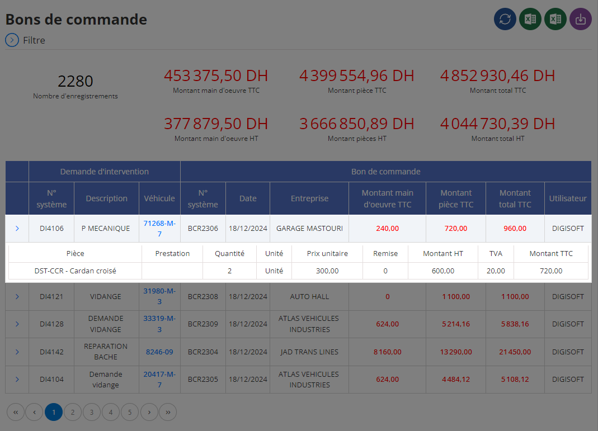Viewport: 598px width, 431px height.
Task: Expand row DI4104 details
Action: pyautogui.click(x=17, y=379)
